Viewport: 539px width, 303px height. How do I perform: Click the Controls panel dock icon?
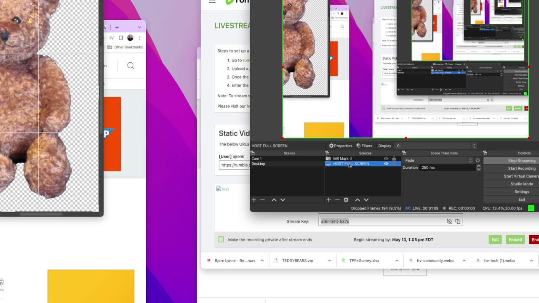[485, 153]
